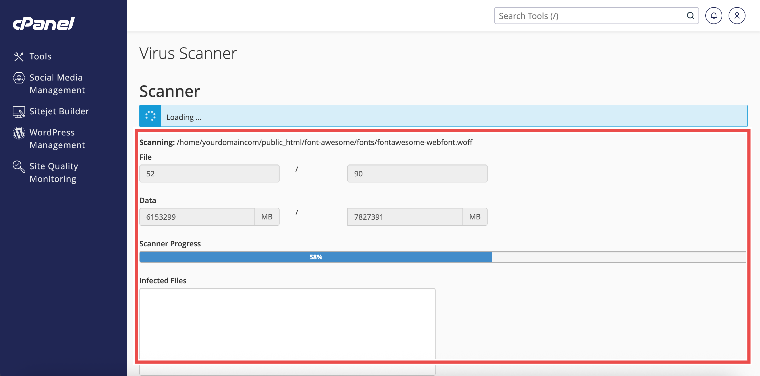This screenshot has width=760, height=376.
Task: Click the loading spinner icon
Action: tap(150, 116)
